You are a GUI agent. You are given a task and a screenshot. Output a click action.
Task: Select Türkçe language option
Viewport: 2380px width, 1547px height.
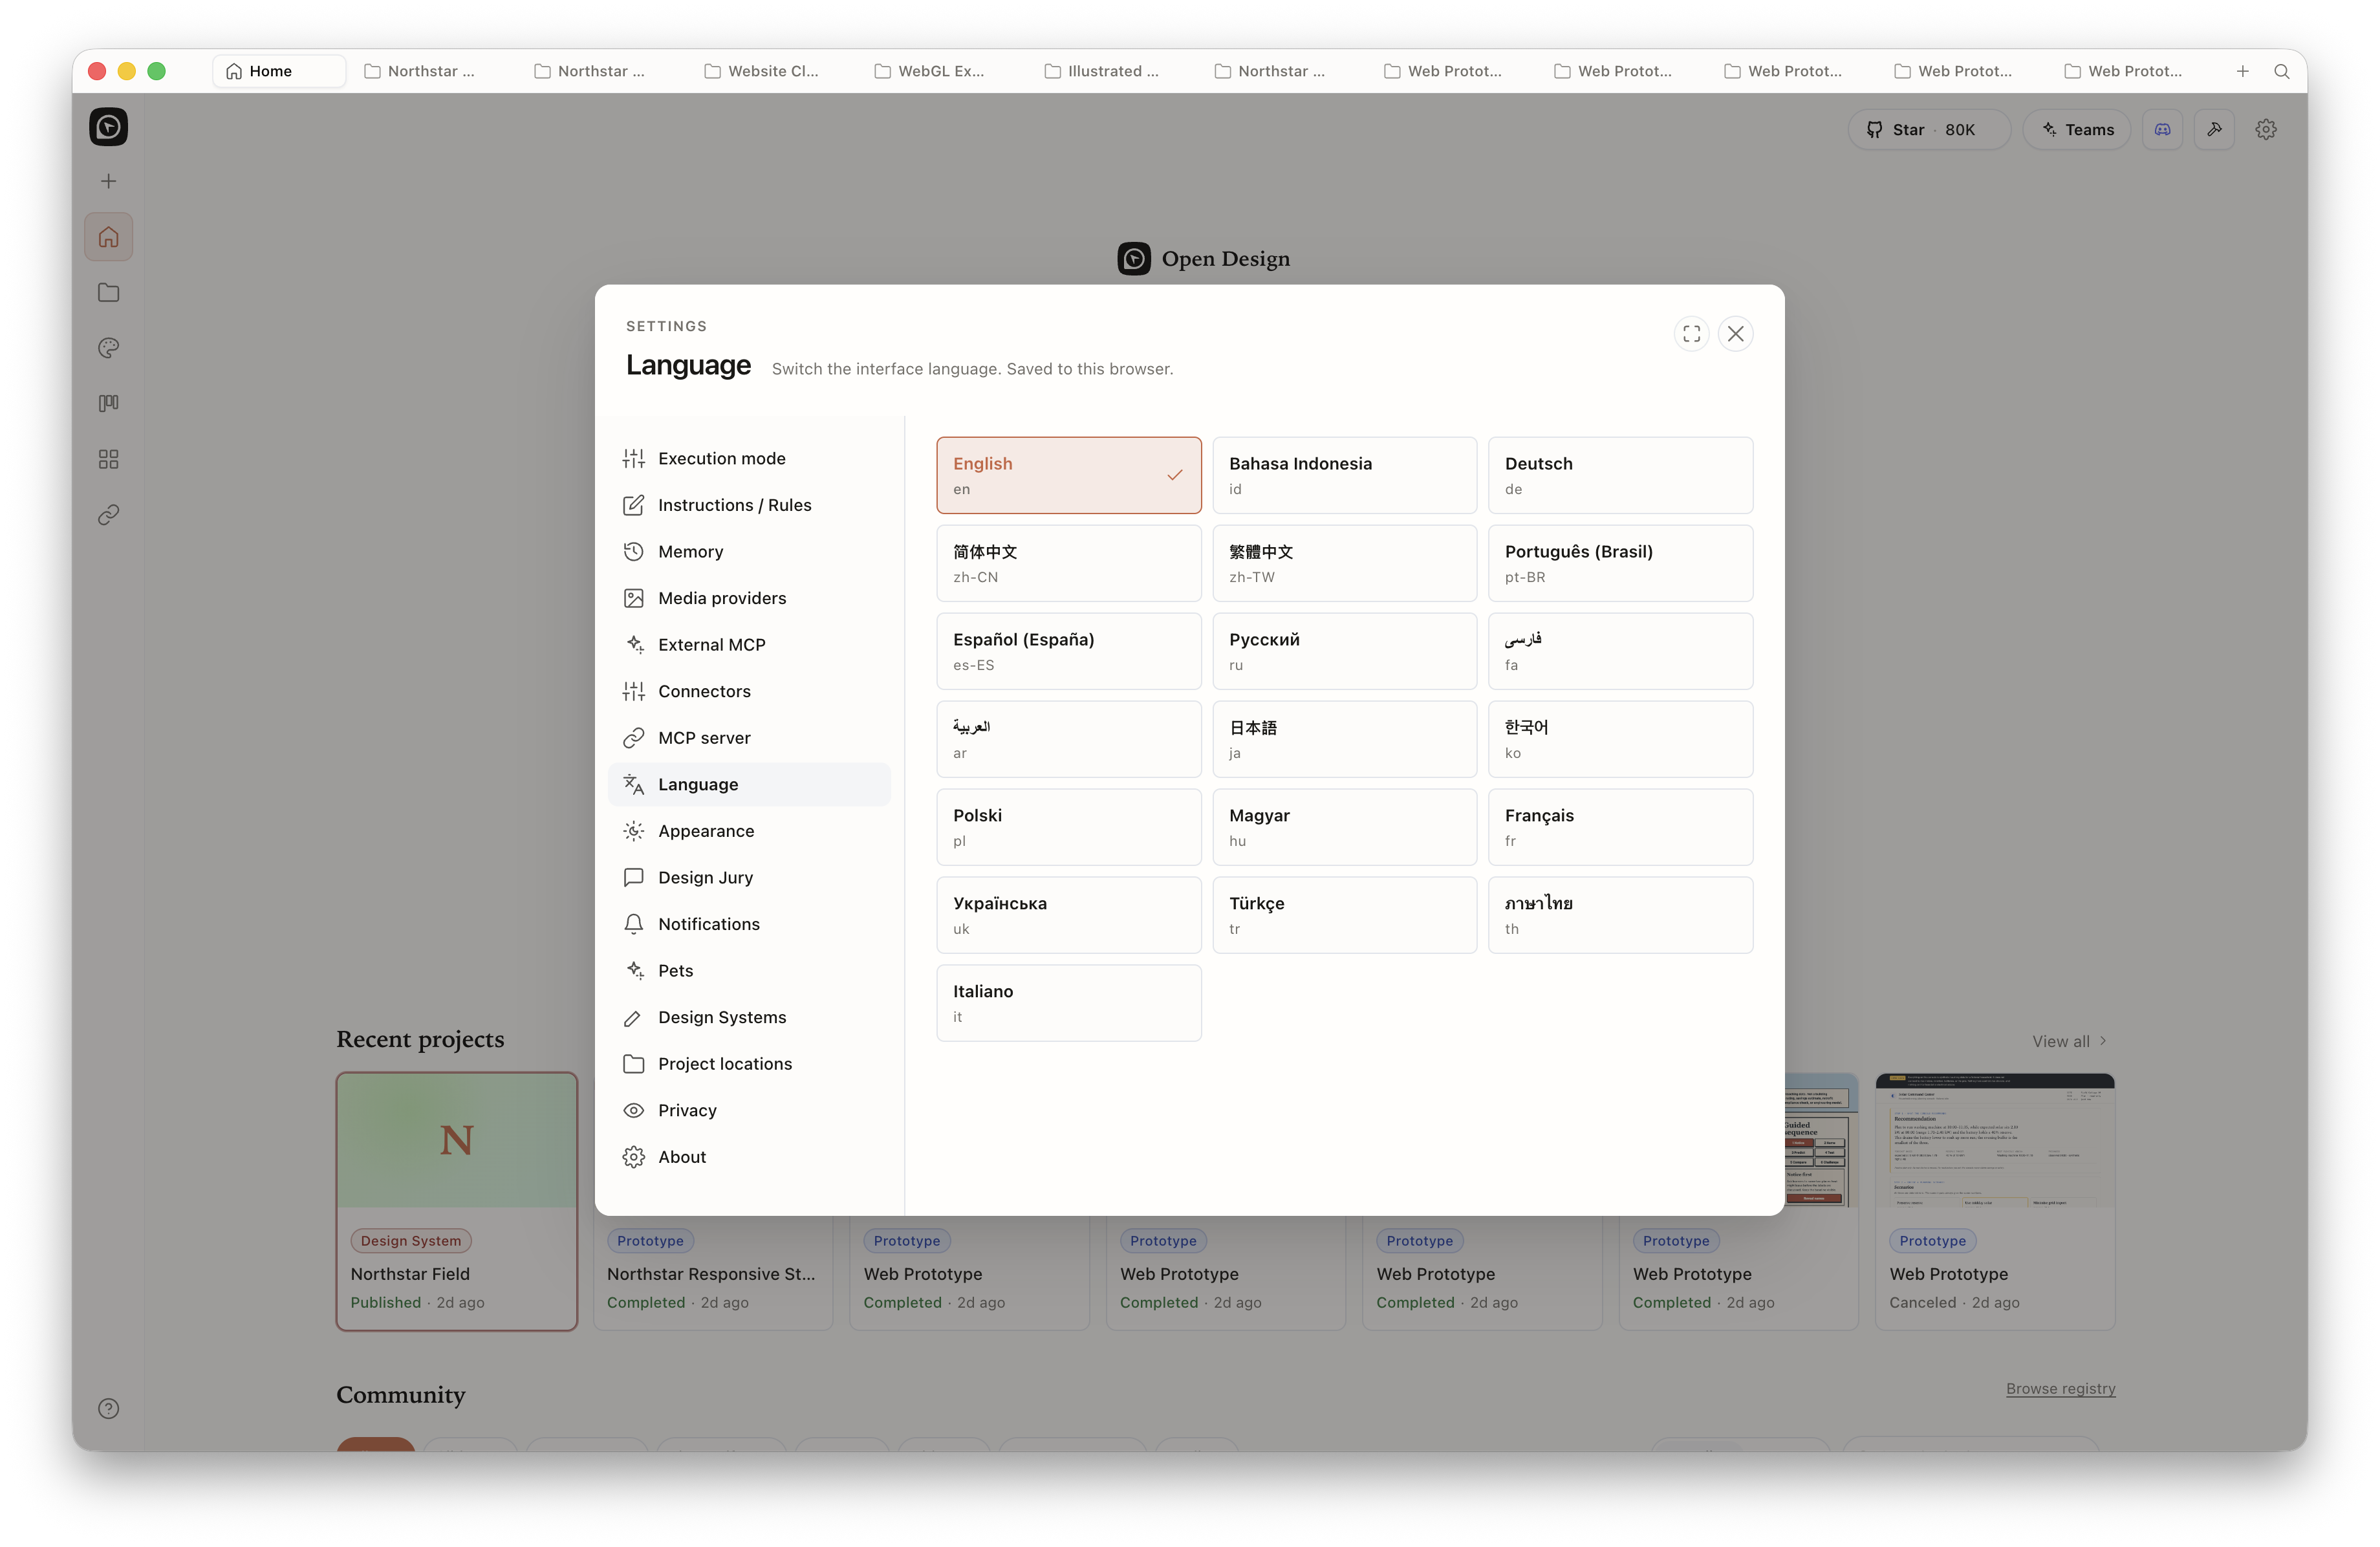[1344, 915]
